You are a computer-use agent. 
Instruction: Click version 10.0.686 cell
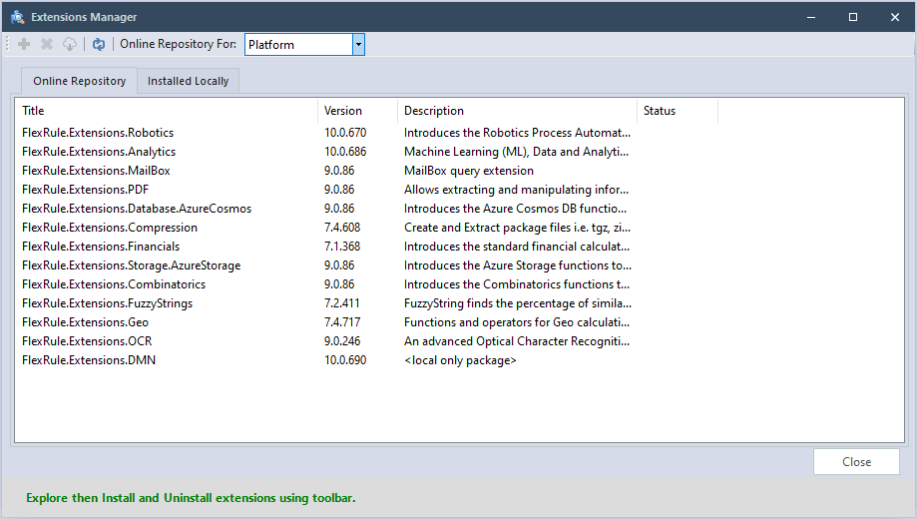345,152
